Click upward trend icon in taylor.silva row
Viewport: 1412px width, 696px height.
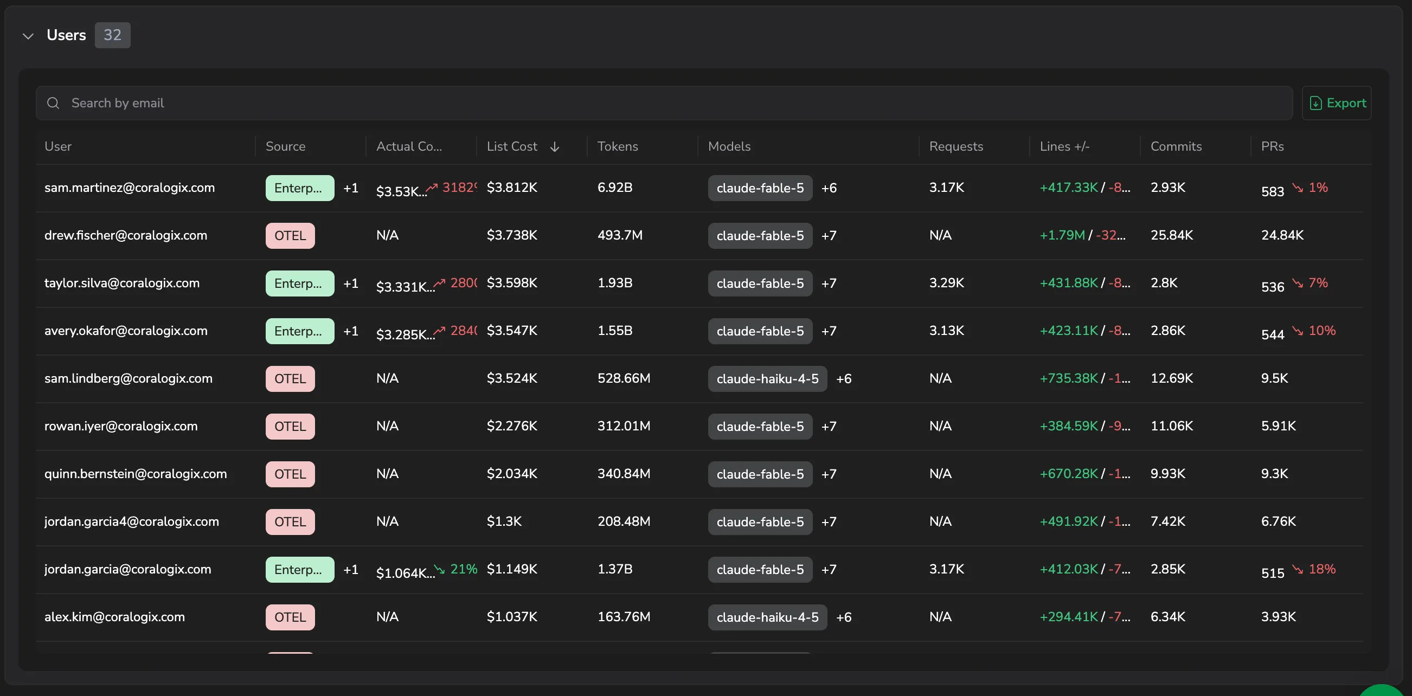click(439, 283)
